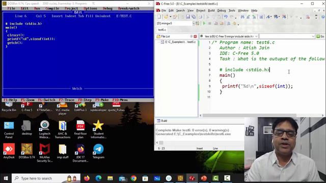
Task: Open the Tools menu in C-Free
Action: click(232, 10)
